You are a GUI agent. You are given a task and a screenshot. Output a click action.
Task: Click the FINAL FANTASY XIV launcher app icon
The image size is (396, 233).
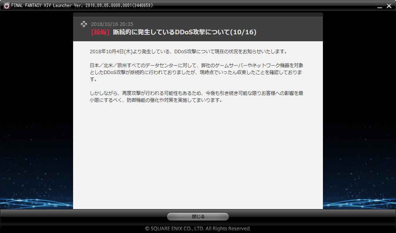click(x=7, y=5)
